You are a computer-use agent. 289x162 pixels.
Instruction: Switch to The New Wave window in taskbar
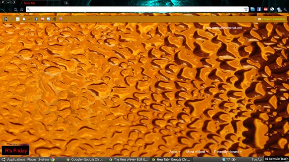click(129, 159)
